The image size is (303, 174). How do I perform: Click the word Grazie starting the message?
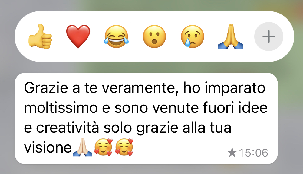pos(46,88)
